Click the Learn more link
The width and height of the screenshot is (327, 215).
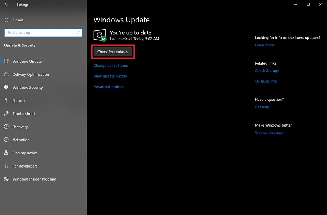point(264,45)
